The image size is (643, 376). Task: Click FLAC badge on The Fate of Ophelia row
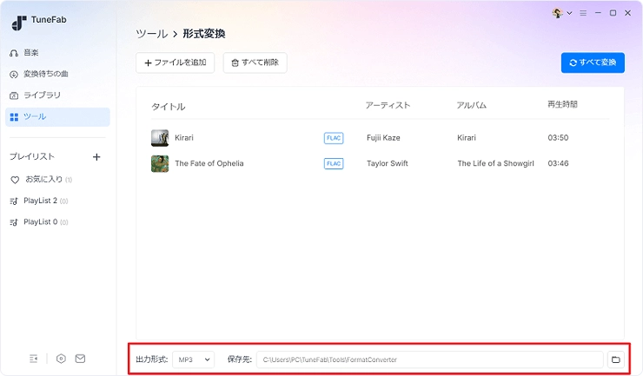click(334, 163)
